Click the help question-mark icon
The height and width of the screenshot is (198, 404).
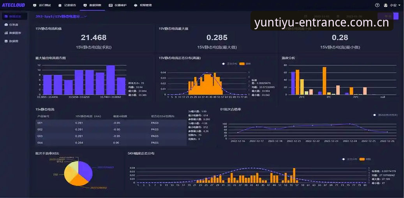coord(377,5)
